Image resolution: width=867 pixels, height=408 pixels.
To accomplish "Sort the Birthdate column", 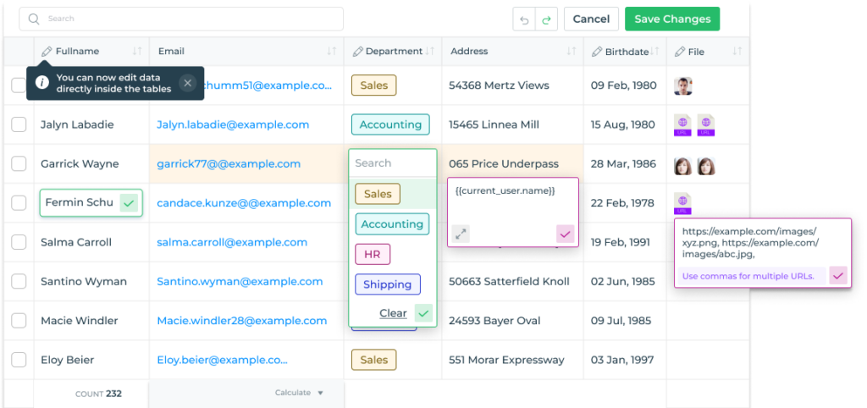I will click(657, 52).
